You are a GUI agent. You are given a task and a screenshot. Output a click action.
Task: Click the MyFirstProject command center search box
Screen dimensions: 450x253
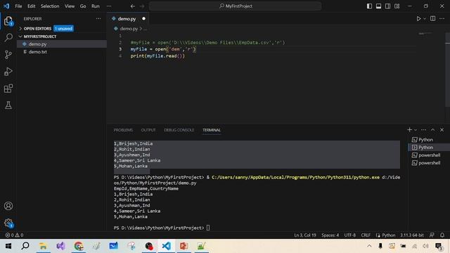tap(235, 6)
